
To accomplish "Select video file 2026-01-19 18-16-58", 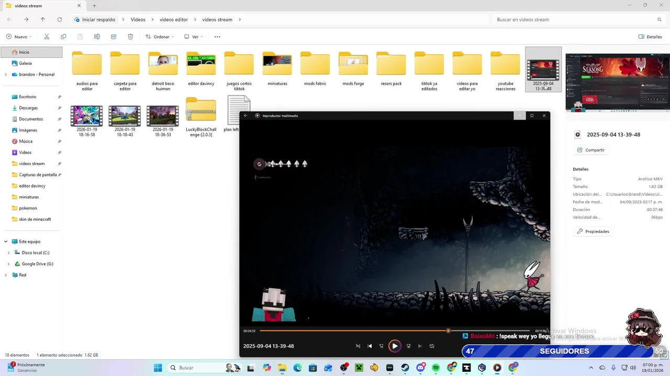I will [x=87, y=121].
